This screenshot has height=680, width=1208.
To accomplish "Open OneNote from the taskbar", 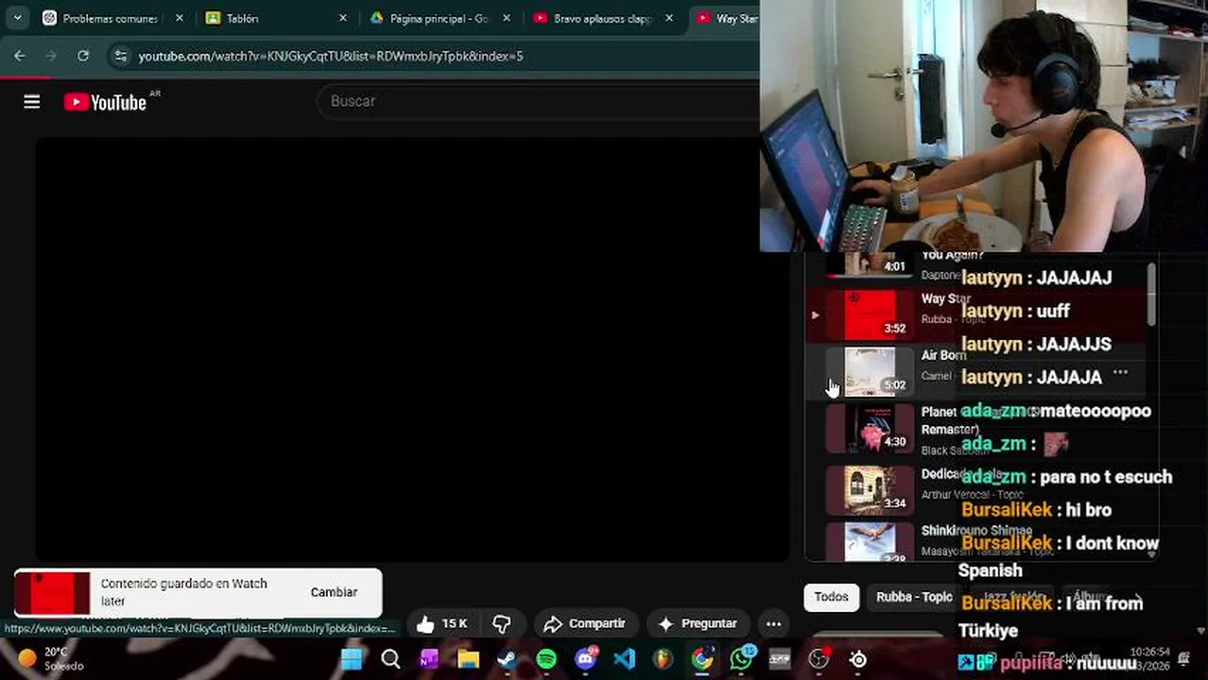I will click(x=429, y=658).
